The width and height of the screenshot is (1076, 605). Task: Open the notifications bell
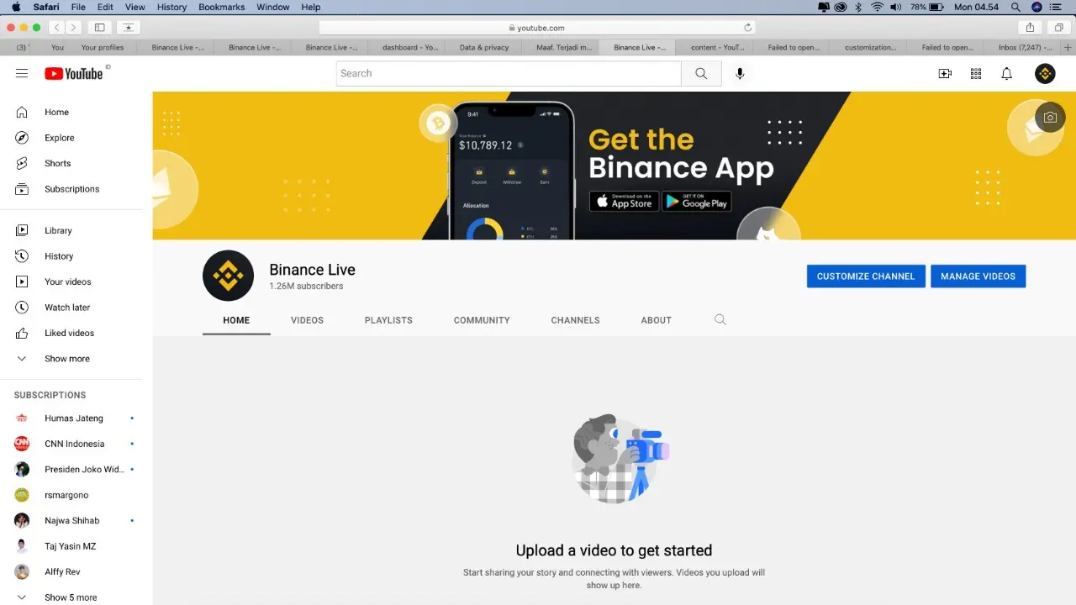tap(1006, 73)
